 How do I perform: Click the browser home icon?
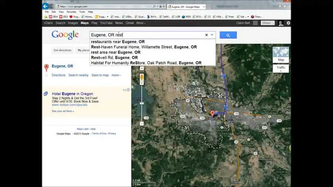pos(280,7)
